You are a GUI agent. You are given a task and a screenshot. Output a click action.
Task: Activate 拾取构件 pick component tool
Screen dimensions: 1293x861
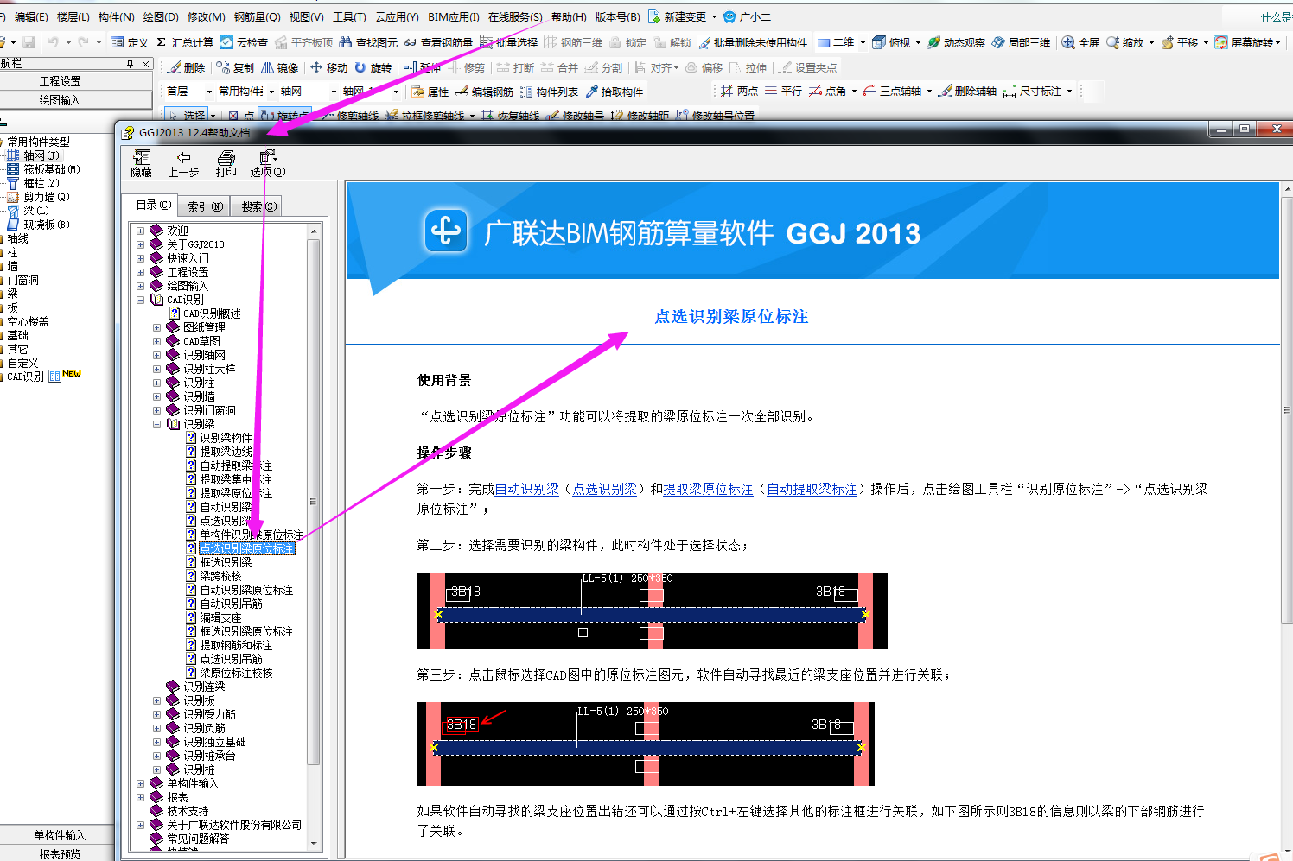(x=615, y=92)
